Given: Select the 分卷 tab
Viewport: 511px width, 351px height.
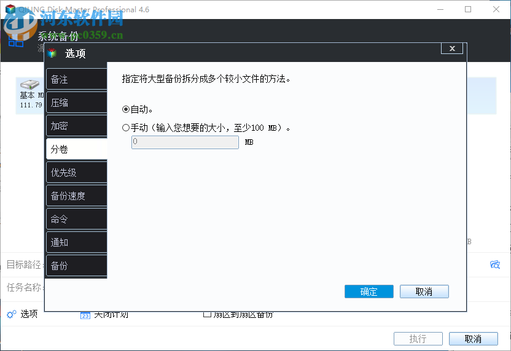Looking at the screenshot, I should 77,149.
